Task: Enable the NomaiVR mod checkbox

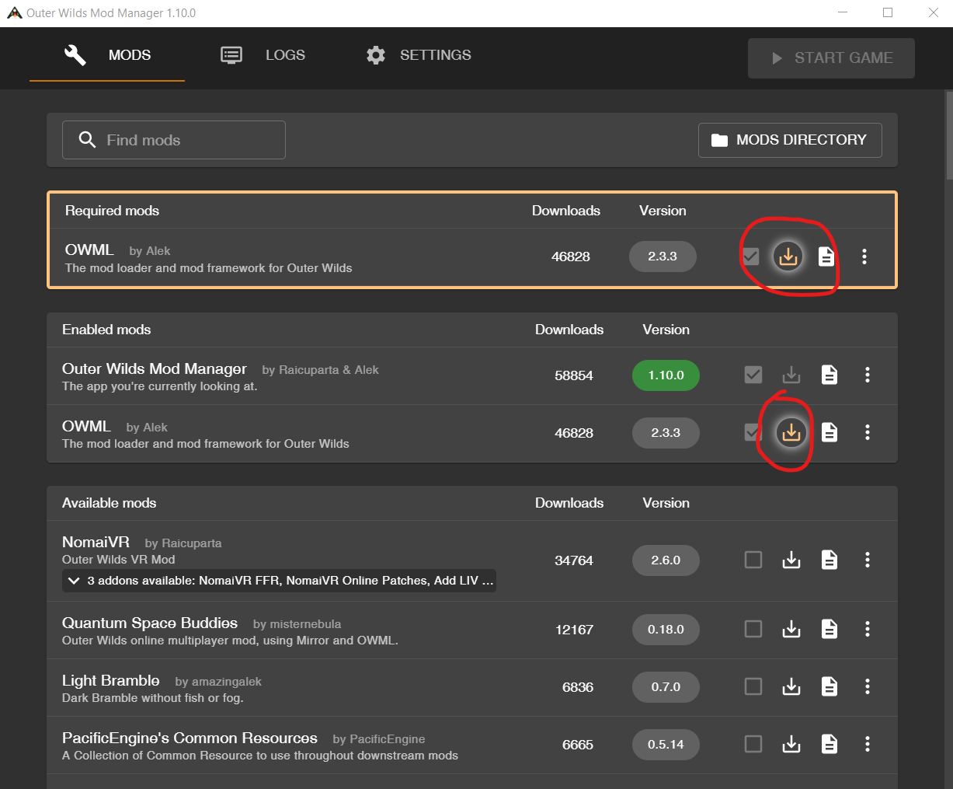Action: [753, 560]
